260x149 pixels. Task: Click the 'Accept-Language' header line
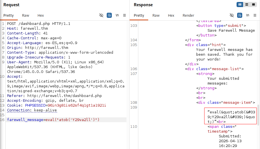[42, 43]
